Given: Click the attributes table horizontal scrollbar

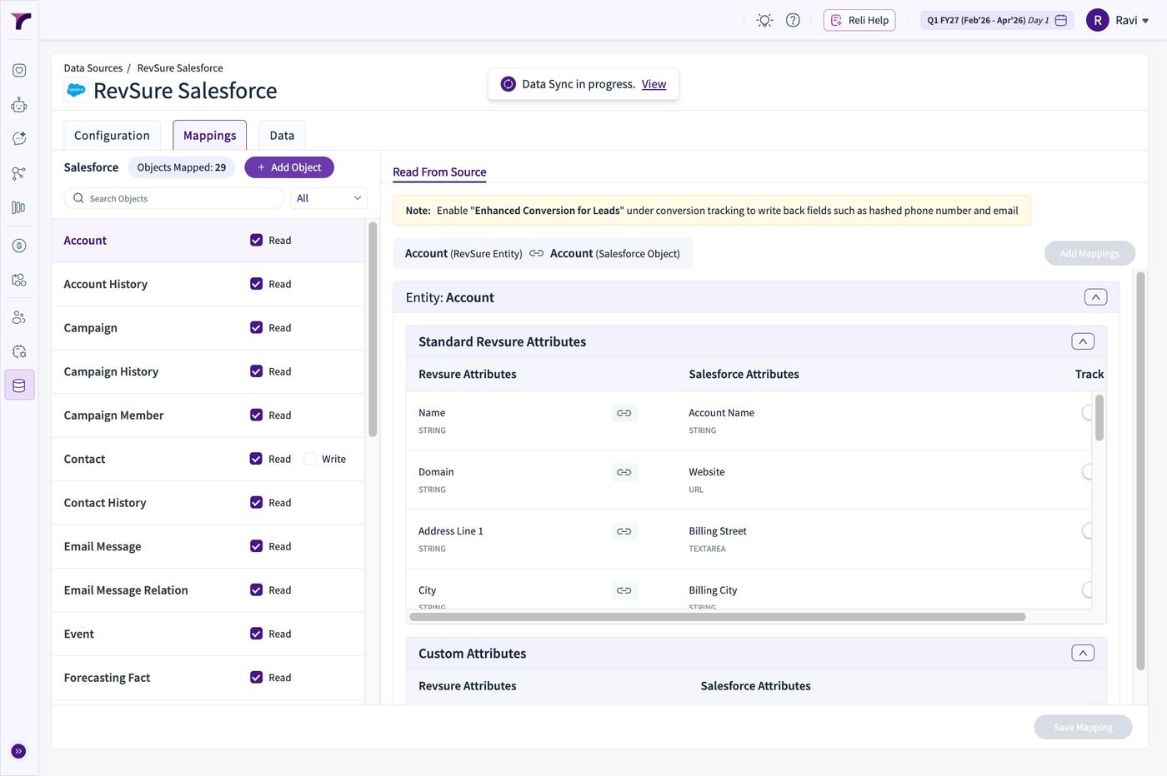Looking at the screenshot, I should [719, 617].
